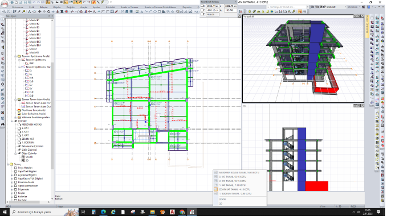
Task: Toggle second checkbox in Koordinat Kutusu panel
Action: 202,10
